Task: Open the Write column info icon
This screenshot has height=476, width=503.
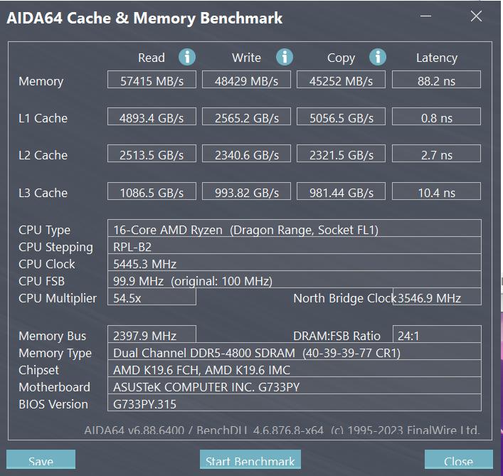Action: pos(285,57)
